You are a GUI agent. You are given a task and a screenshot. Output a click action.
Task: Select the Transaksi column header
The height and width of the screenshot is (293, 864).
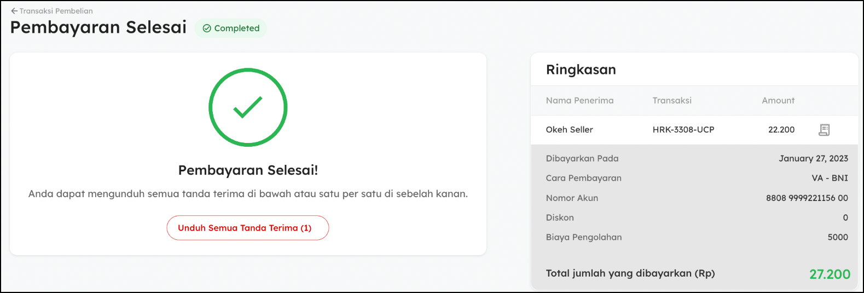click(x=672, y=100)
